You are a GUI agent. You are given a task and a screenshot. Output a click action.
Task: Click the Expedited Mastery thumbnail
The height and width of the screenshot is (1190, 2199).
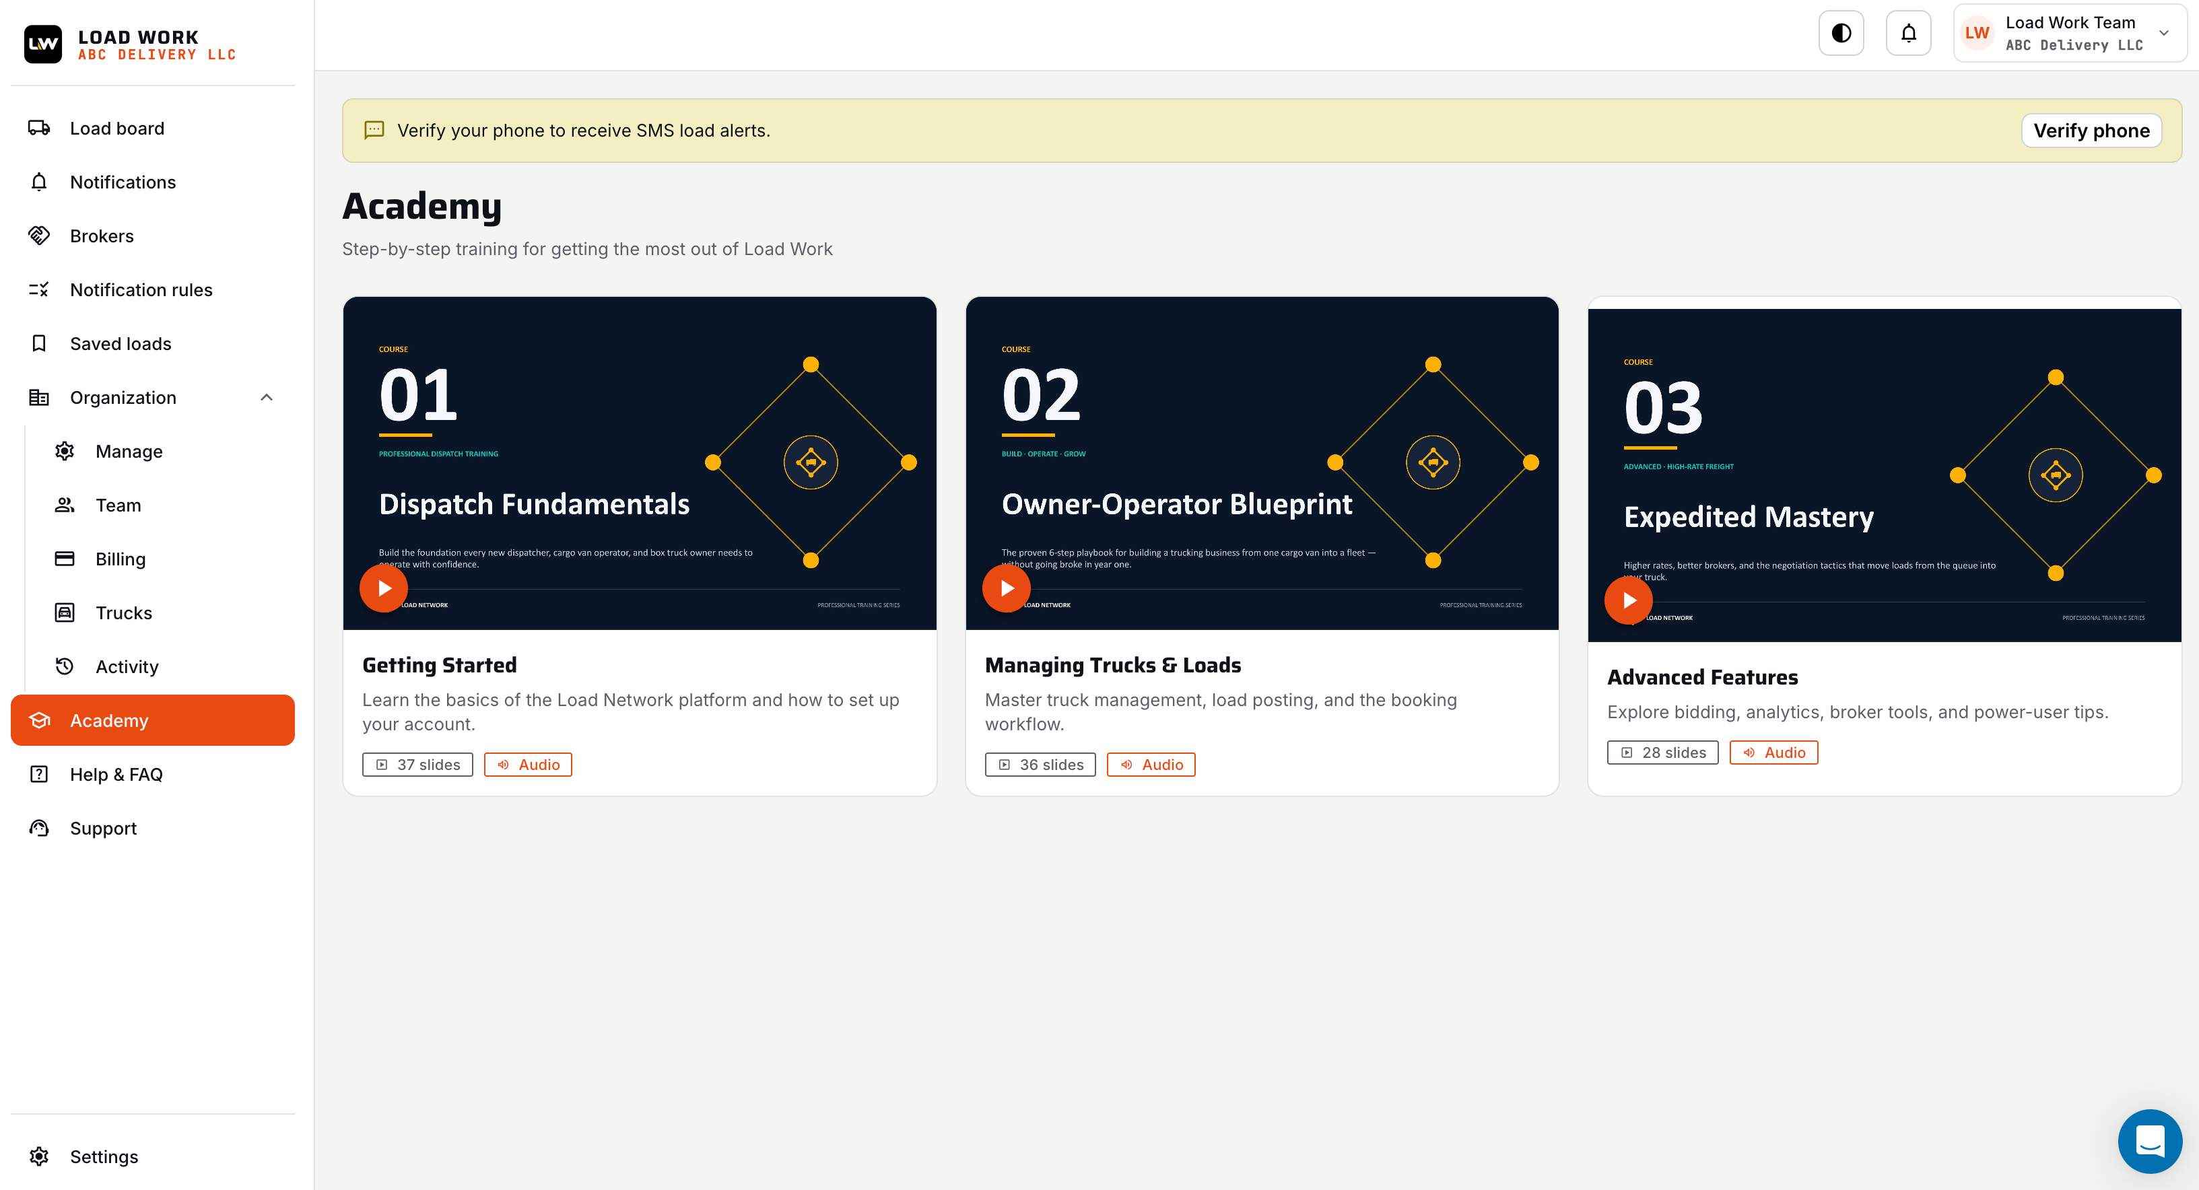[x=1884, y=475]
